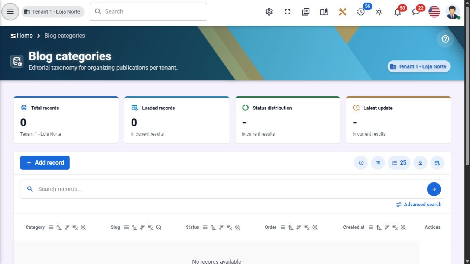This screenshot has width=470, height=264.
Task: Click the Total records card
Action: click(66, 120)
